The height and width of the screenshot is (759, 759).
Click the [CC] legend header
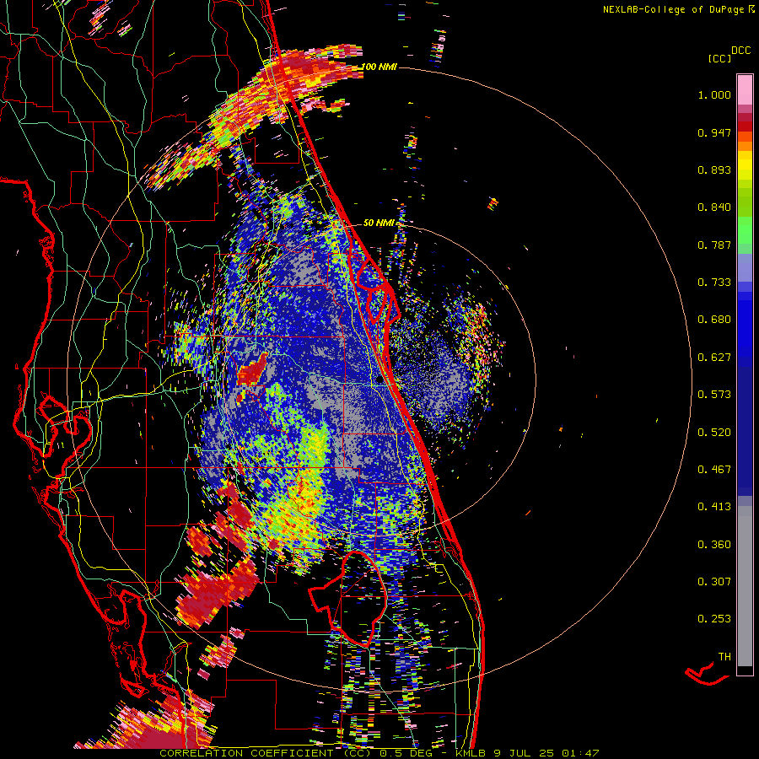tap(719, 58)
